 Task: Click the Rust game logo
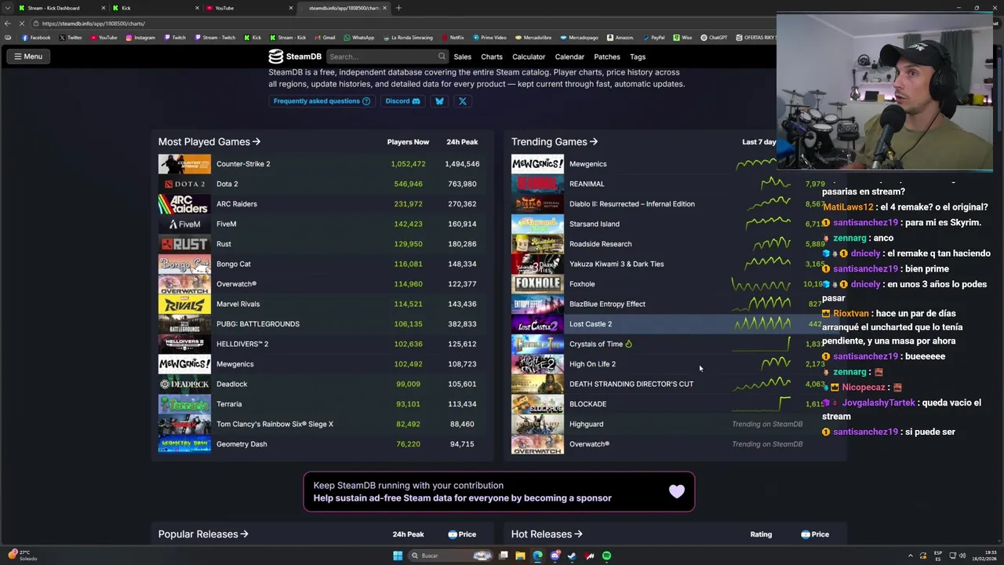(x=184, y=244)
